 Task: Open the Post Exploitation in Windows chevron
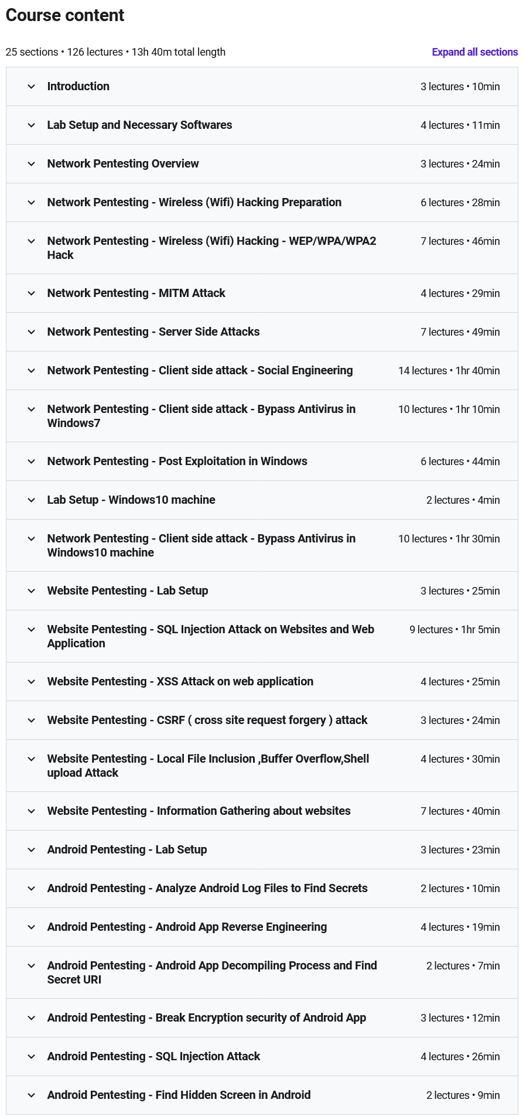[32, 462]
